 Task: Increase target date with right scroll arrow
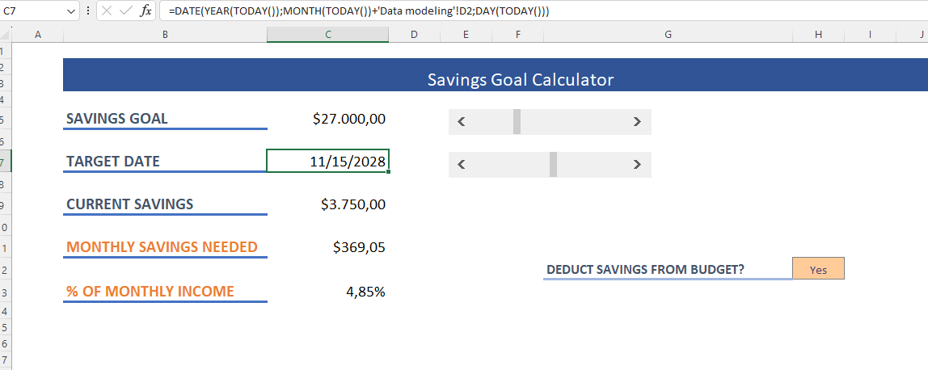pyautogui.click(x=637, y=164)
